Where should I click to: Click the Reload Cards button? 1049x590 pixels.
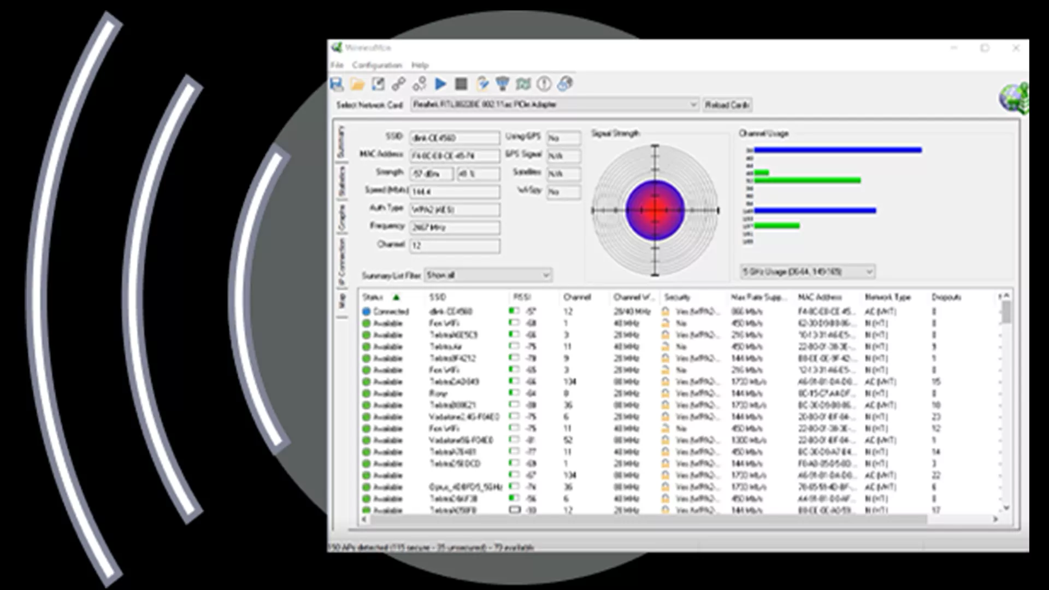click(x=727, y=104)
